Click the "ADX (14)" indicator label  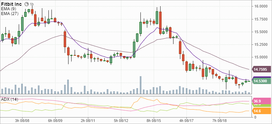10,99
